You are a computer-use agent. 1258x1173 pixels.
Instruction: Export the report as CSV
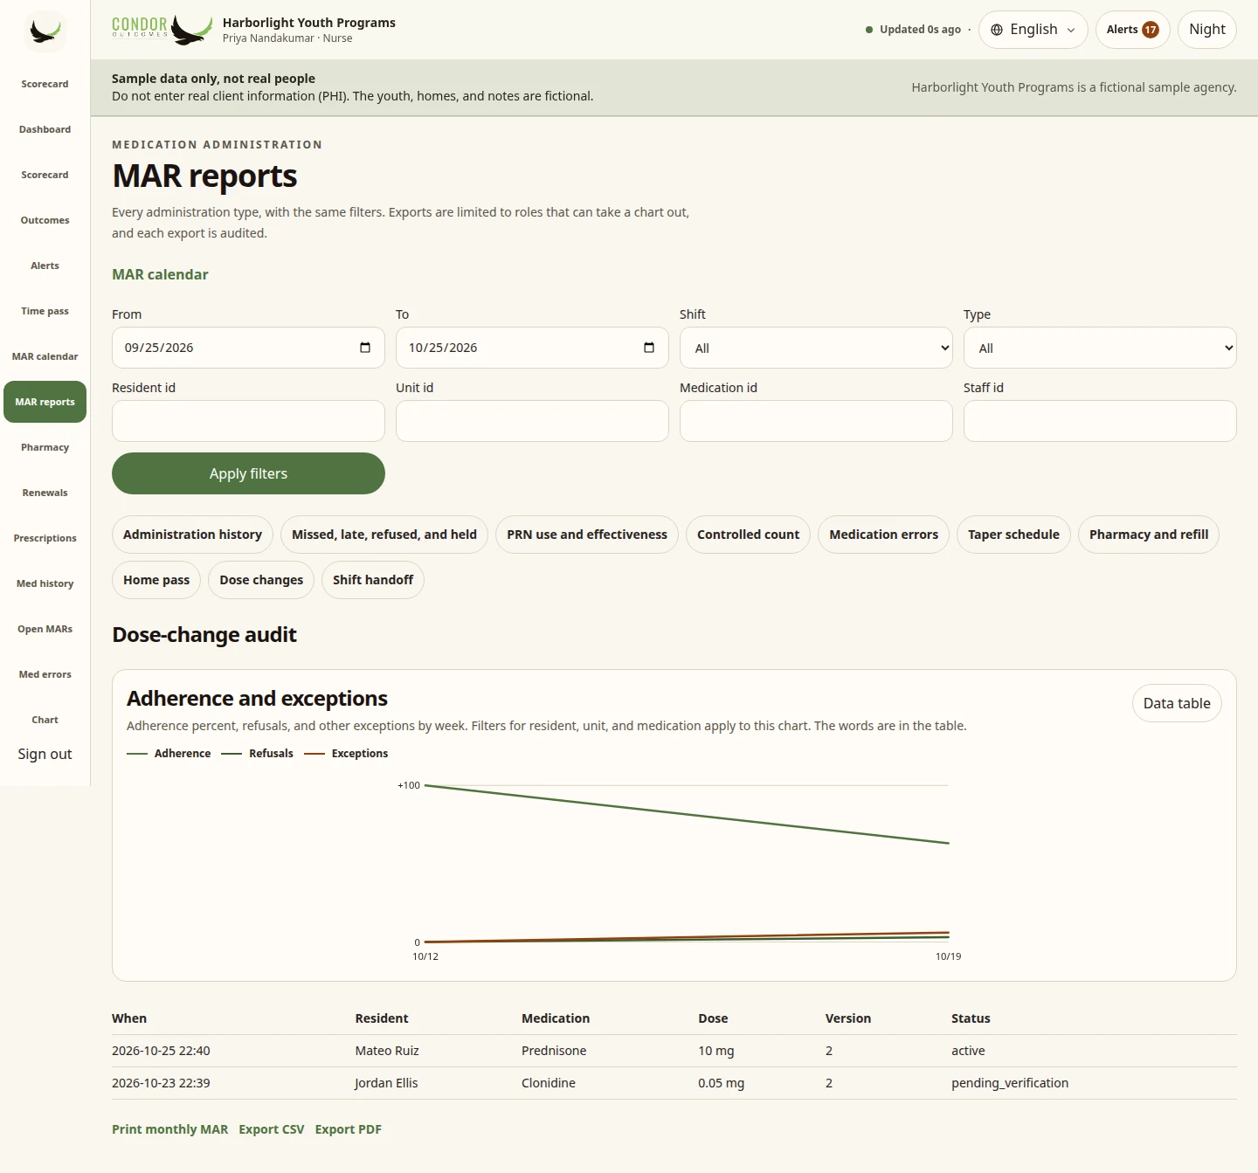point(272,1129)
